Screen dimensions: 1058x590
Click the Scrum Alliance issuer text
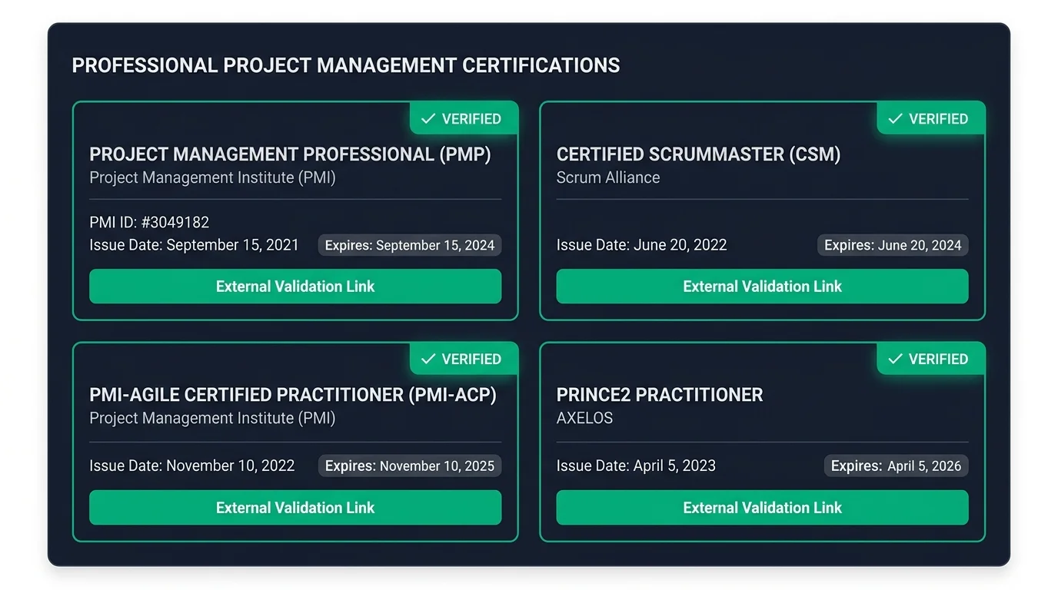tap(608, 177)
